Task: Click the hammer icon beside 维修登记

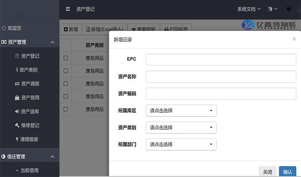Action: [x=17, y=125]
